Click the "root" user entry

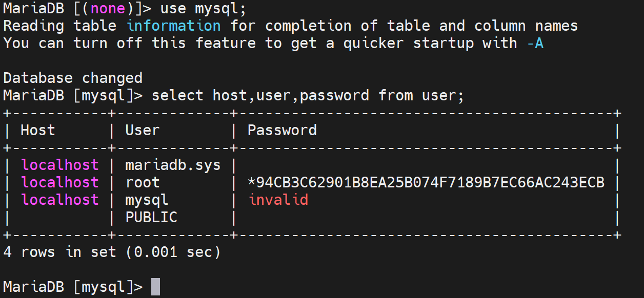click(x=143, y=182)
